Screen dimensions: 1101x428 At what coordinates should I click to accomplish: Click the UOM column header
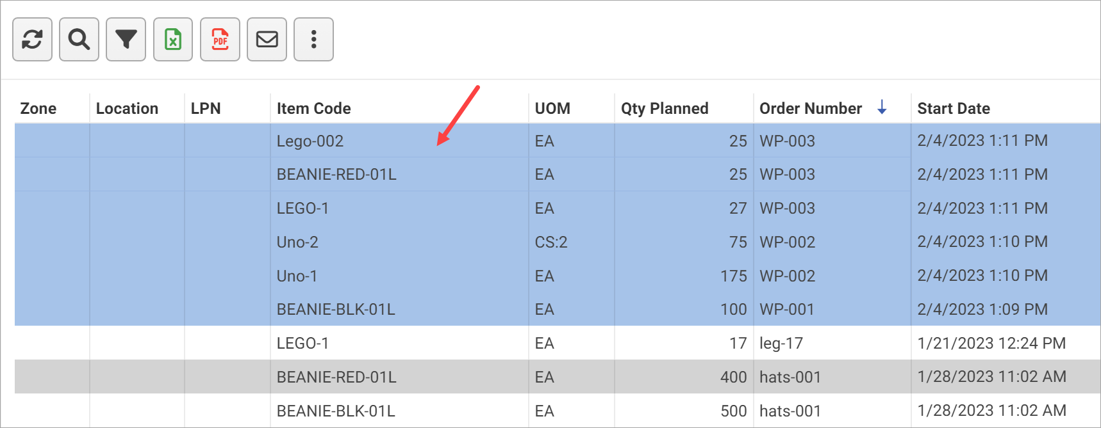552,109
